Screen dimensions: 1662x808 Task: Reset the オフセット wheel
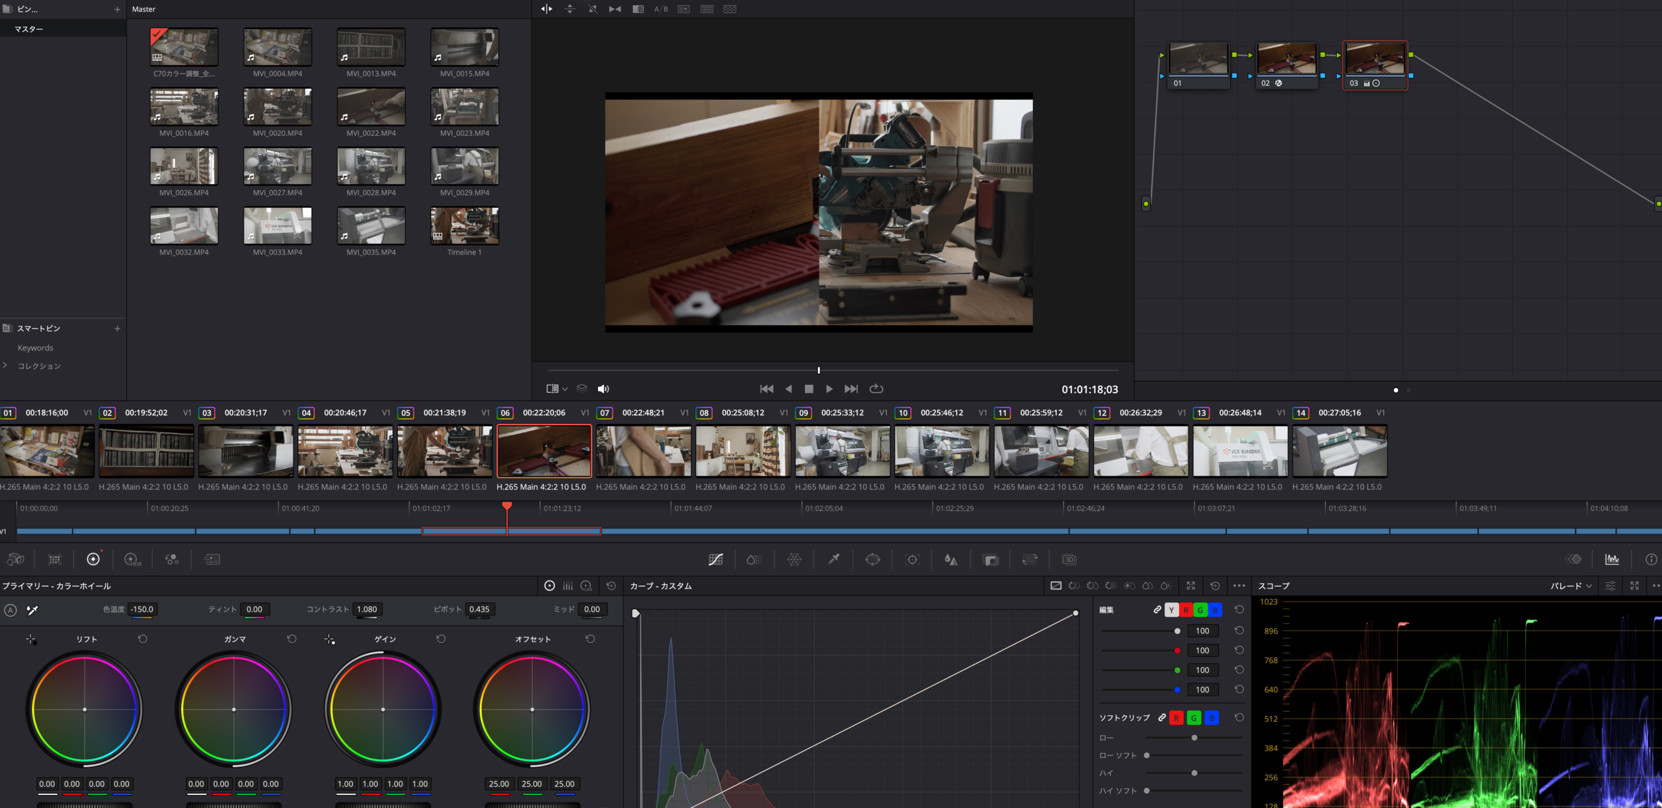coord(590,639)
